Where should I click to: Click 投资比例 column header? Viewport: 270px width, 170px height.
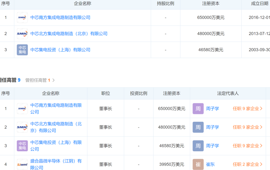tap(139, 93)
